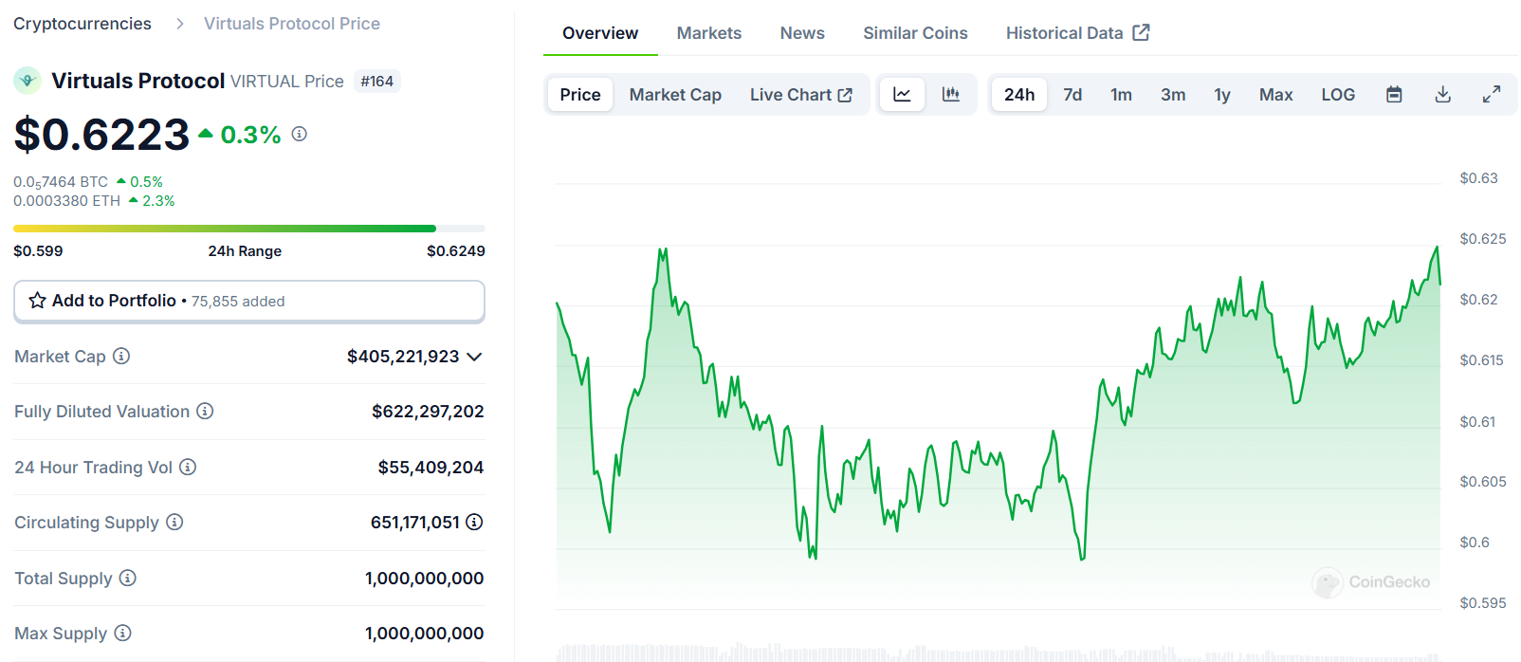1521x662 pixels.
Task: Click the $622,297,202 valuation value
Action: coord(428,412)
